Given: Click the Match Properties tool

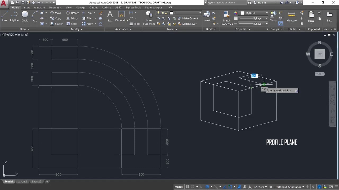Looking at the screenshot, I should point(227,18).
